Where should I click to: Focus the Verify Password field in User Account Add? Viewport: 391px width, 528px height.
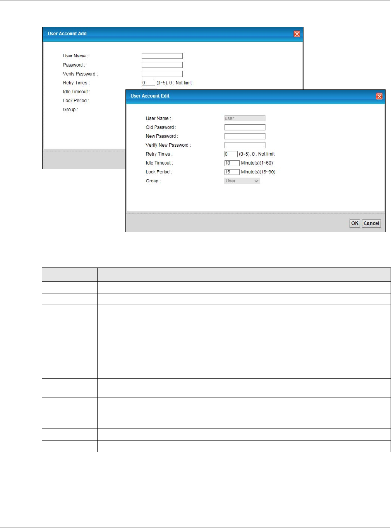point(162,74)
